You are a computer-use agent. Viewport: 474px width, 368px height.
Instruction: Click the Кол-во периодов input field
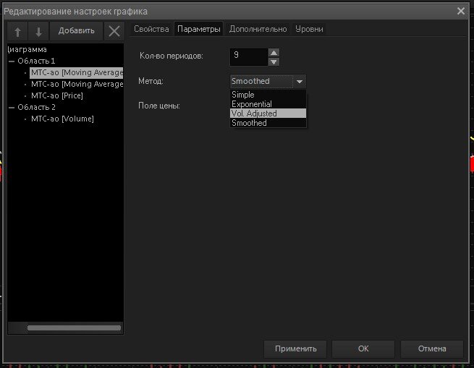point(249,57)
